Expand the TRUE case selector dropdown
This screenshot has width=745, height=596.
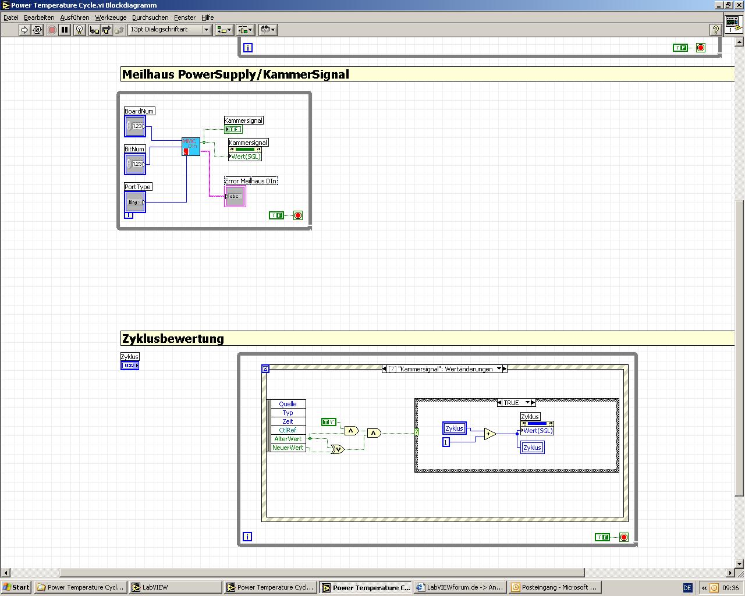[527, 403]
